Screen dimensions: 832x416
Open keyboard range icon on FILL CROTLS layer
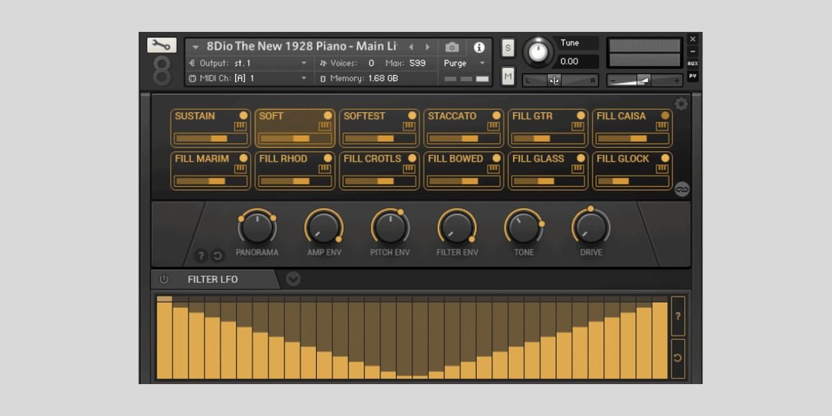[410, 168]
